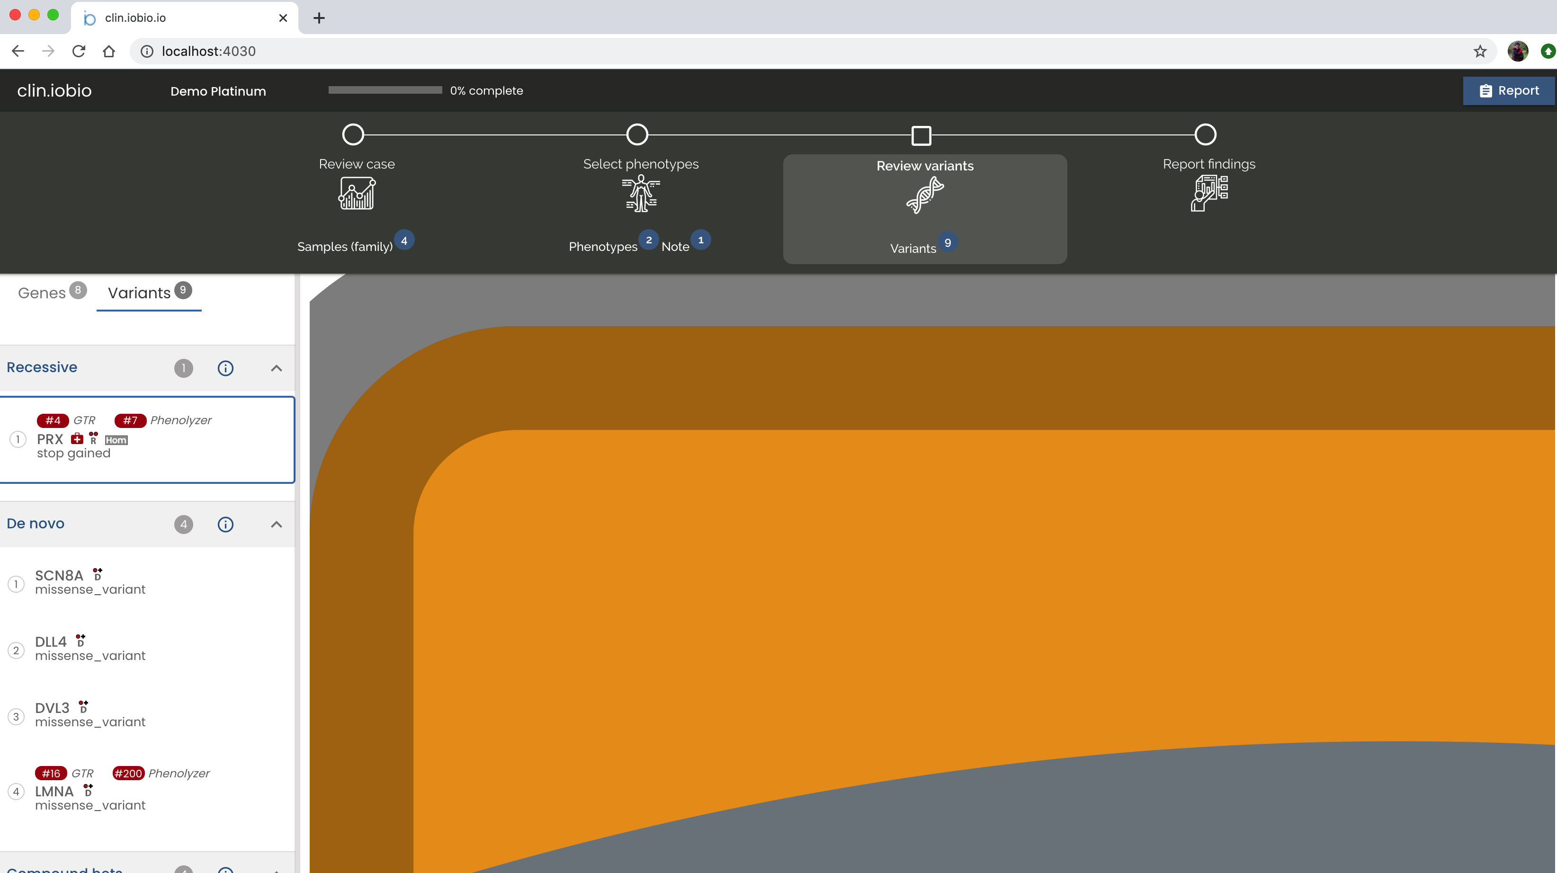Image resolution: width=1557 pixels, height=873 pixels.
Task: Select the Review variants square step marker
Action: pos(921,135)
